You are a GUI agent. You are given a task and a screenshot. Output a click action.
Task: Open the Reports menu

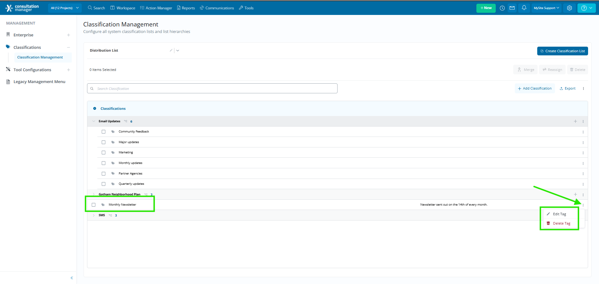click(x=186, y=8)
